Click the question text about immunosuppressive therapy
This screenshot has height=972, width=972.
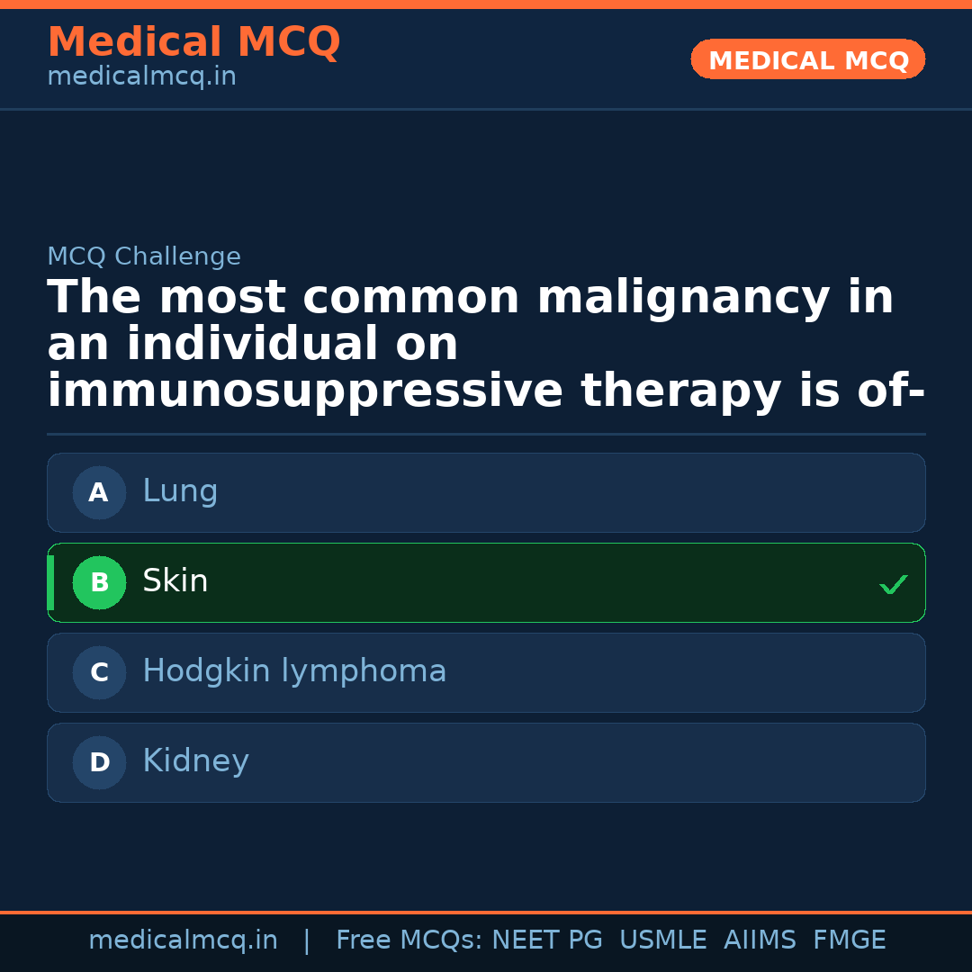tap(486, 345)
